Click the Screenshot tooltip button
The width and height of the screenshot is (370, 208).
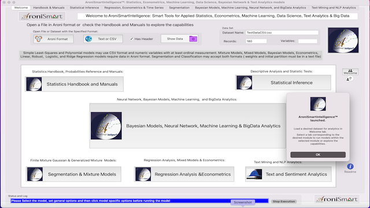click(243, 202)
